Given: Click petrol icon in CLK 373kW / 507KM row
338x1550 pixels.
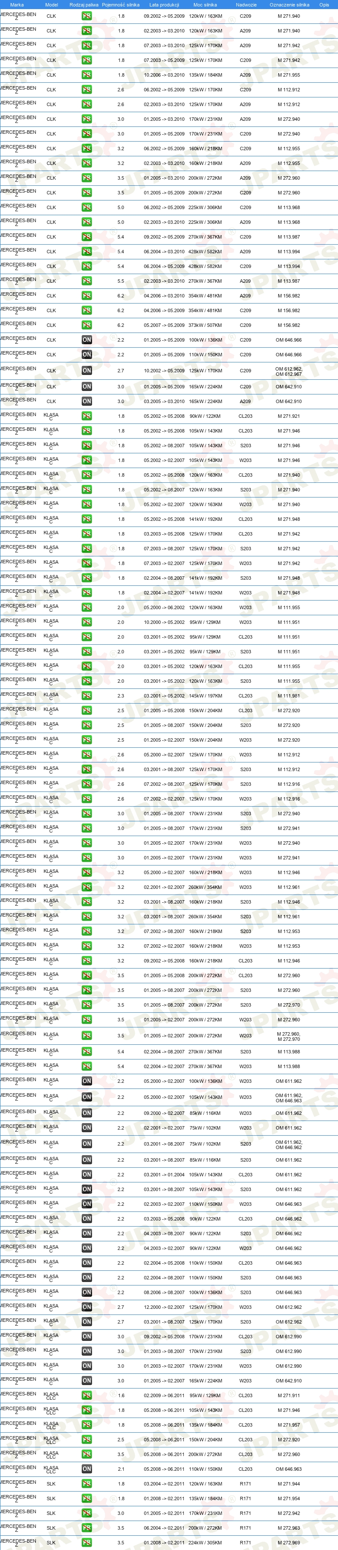Looking at the screenshot, I should (x=86, y=325).
